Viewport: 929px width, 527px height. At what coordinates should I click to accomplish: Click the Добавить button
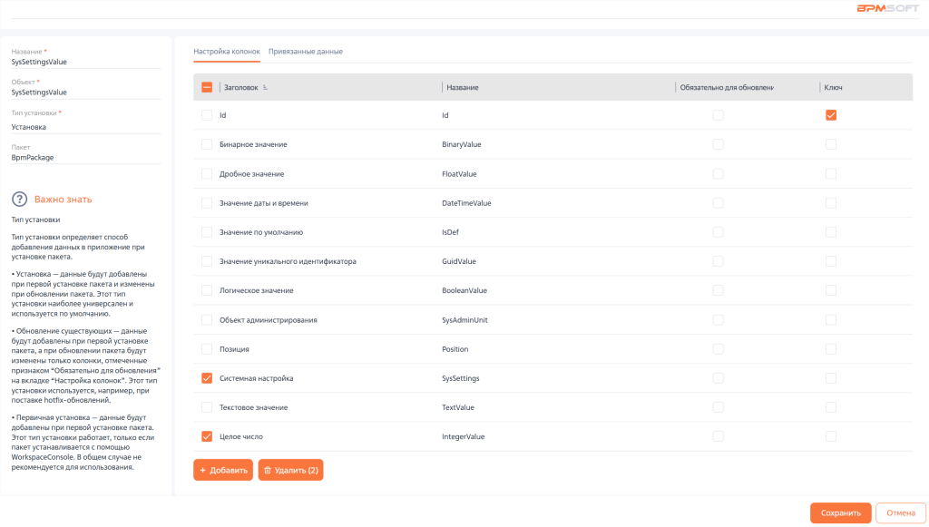223,470
